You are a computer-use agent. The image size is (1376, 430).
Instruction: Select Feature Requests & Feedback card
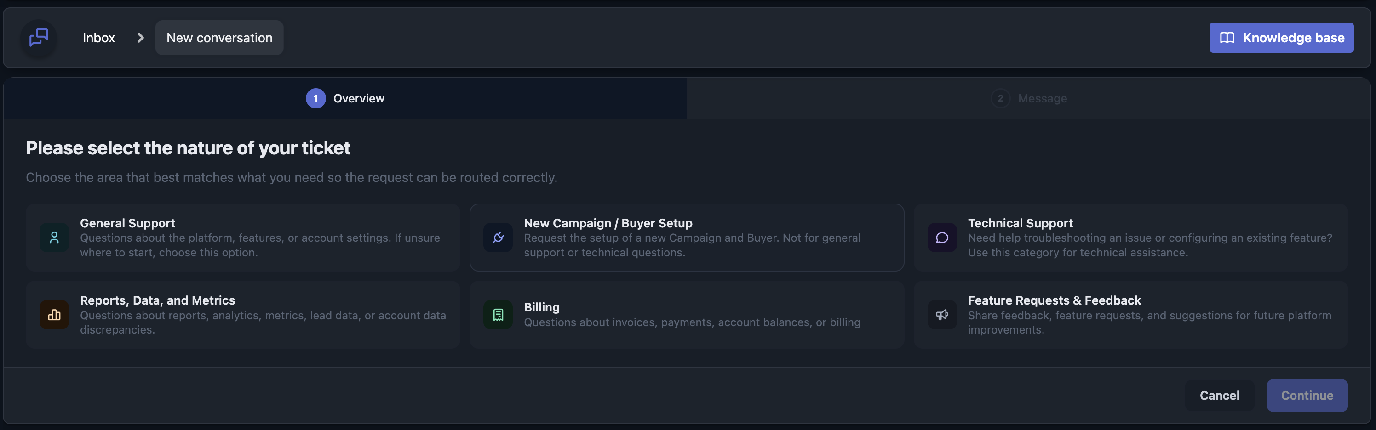tap(1130, 315)
